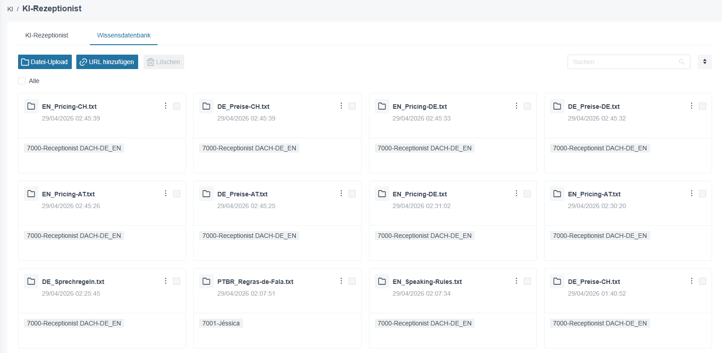Viewport: 722px width, 353px height.
Task: Select checkbox on EN_Pricing-DE.txt dated 02:31:02
Action: coord(527,194)
